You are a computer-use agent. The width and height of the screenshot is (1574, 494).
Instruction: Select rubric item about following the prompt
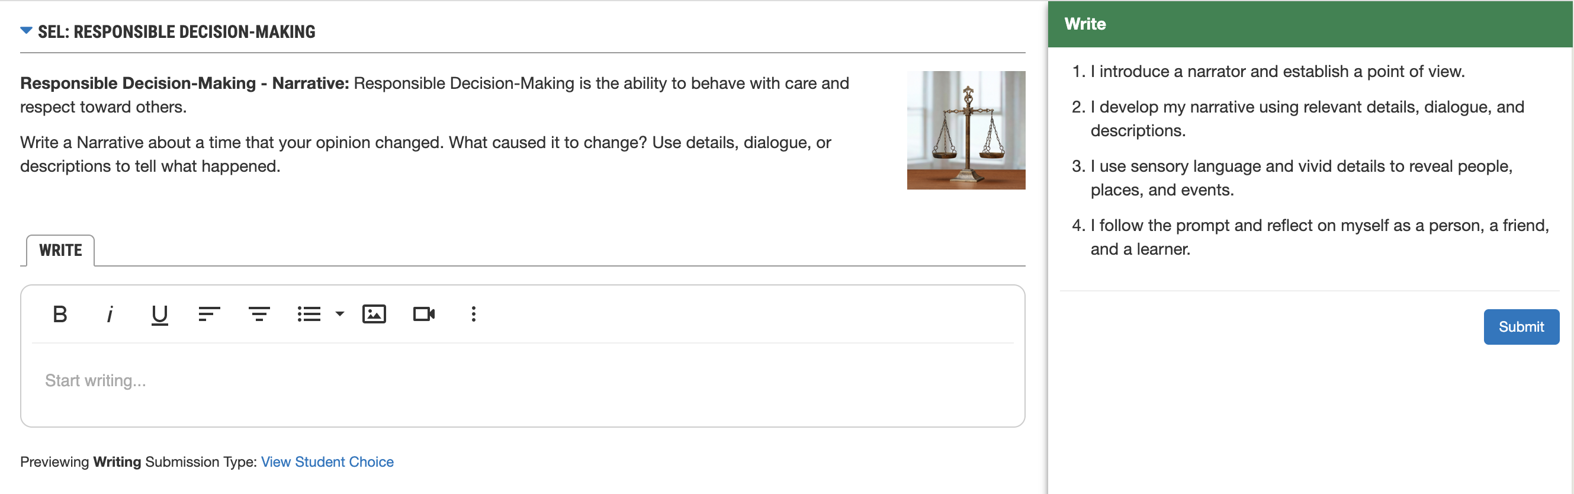1310,237
